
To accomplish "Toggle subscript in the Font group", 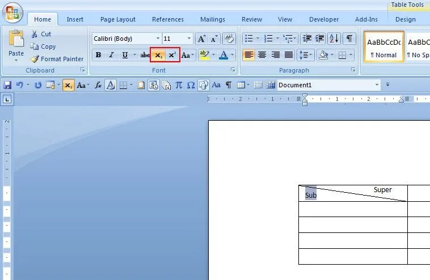I will pyautogui.click(x=158, y=55).
